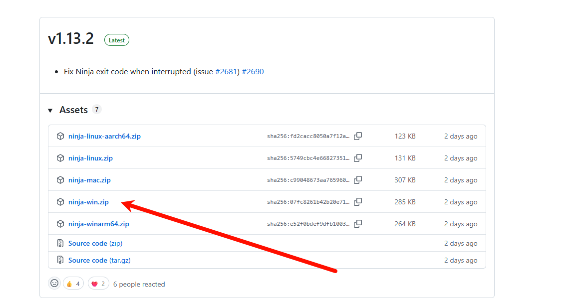This screenshot has height=306, width=578.
Task: Click package icon beside ninja-mac.zip
Action: tap(60, 180)
